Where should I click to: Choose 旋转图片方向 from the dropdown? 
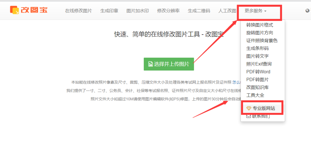pos(260,33)
